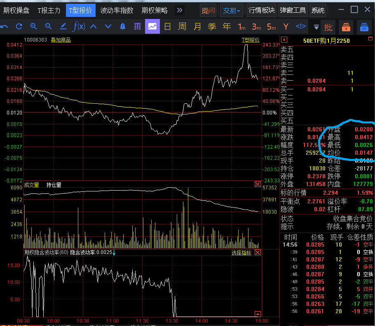Click the small red square corner icon
This screenshot has height=326, width=375.
[370, 38]
